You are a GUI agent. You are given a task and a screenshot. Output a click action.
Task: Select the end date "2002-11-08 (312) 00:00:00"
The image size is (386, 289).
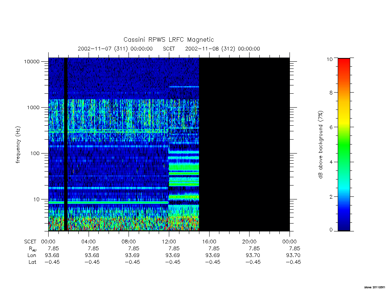222,49
